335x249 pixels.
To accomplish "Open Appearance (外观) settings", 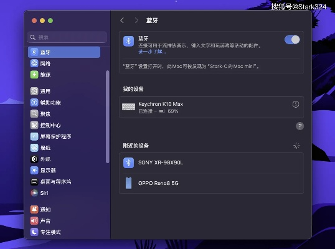I will click(x=64, y=159).
